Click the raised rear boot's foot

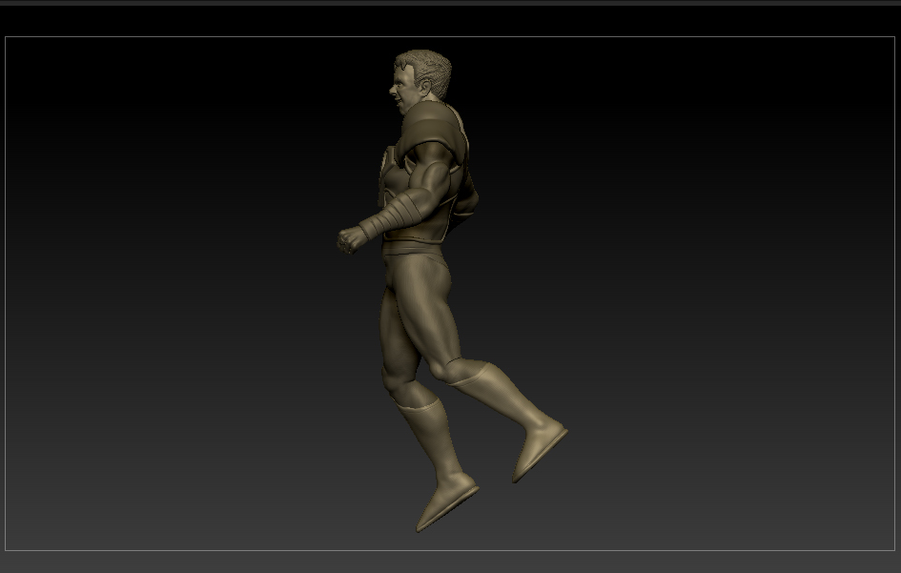539,451
